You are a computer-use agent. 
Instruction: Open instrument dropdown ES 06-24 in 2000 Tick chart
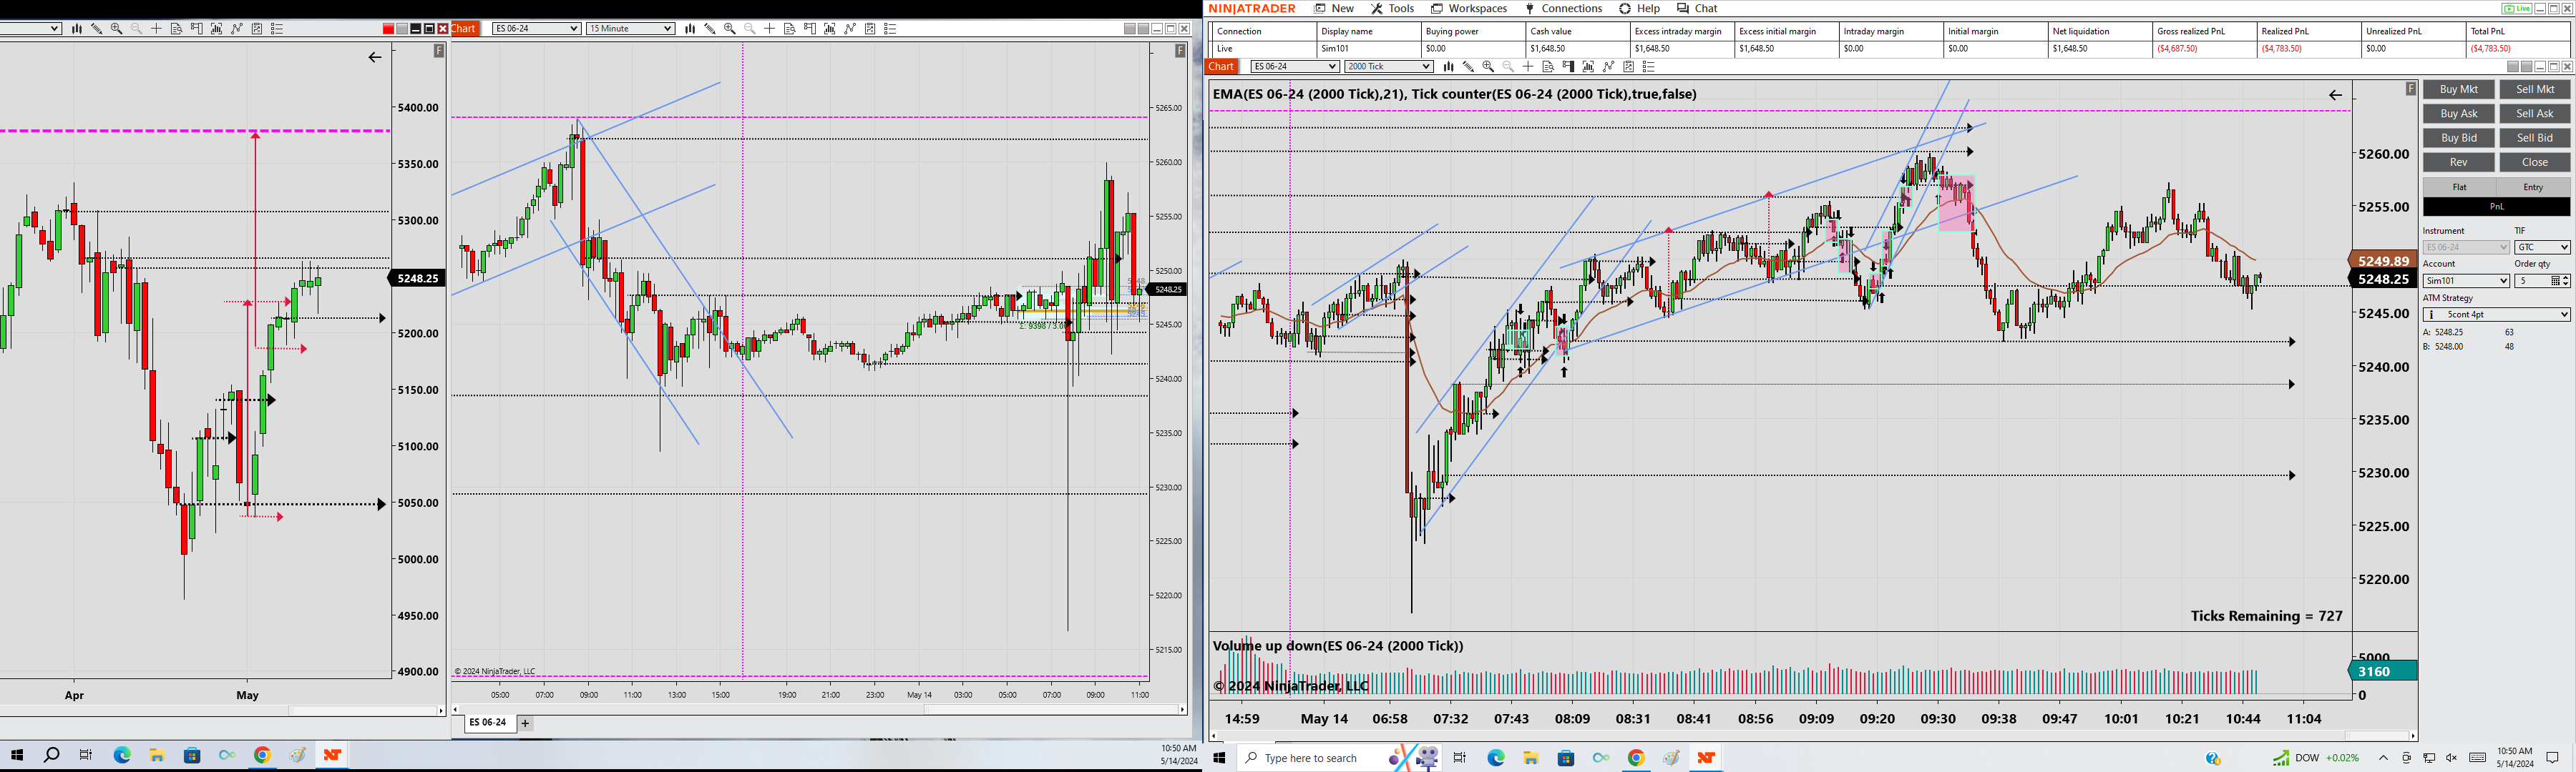tap(1295, 67)
